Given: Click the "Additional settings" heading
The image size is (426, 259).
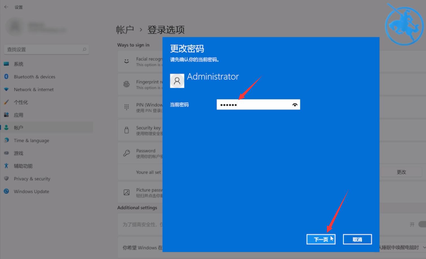Looking at the screenshot, I should coord(137,208).
